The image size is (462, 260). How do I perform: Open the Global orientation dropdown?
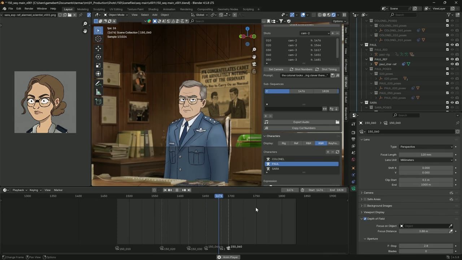coord(200,15)
